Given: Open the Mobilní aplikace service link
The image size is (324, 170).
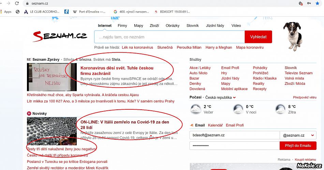Looking at the screenshot, I should coord(234,89).
